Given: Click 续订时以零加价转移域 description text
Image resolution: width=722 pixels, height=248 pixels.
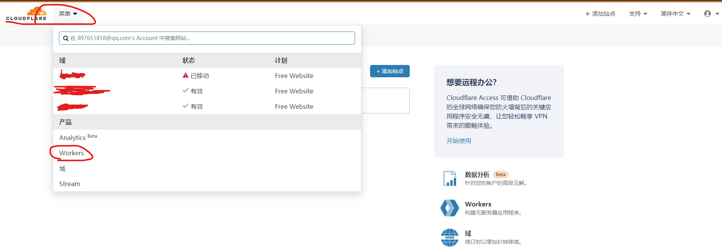Looking at the screenshot, I should 493,242.
